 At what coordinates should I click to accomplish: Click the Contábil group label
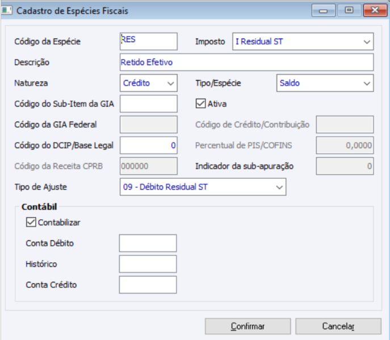[39, 207]
